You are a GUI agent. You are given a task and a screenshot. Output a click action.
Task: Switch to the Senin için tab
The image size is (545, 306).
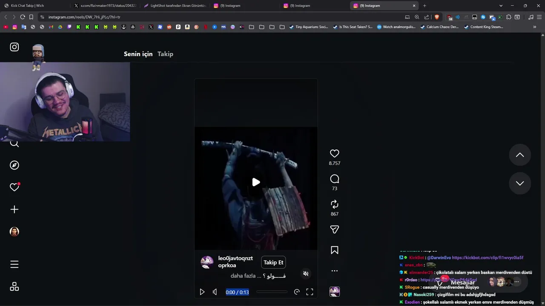pyautogui.click(x=138, y=54)
